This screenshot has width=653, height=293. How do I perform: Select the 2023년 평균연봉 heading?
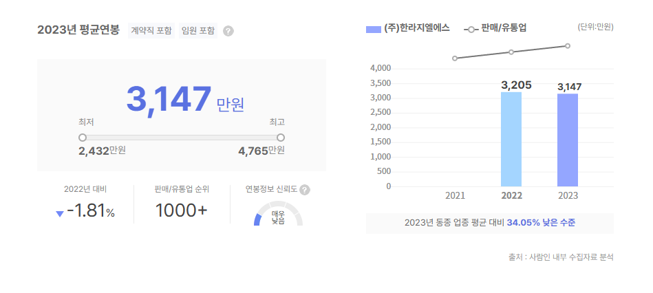[x=78, y=30]
